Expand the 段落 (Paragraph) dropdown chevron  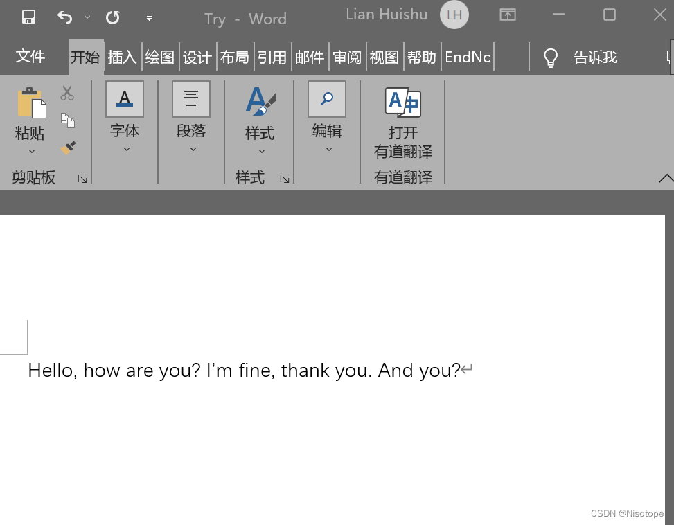pyautogui.click(x=193, y=149)
